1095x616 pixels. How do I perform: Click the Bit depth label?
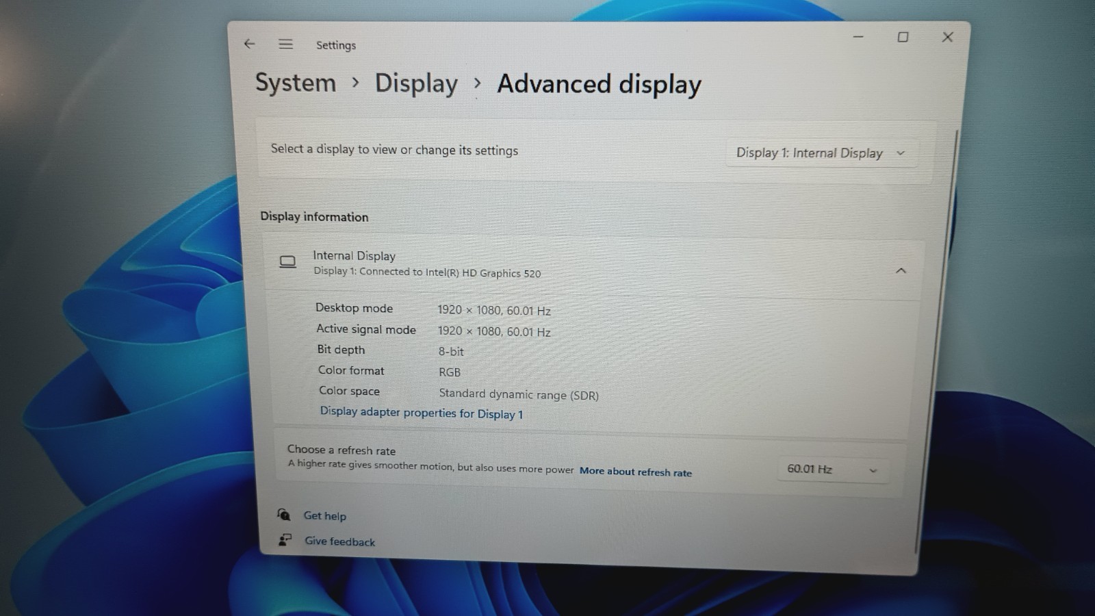(x=341, y=350)
